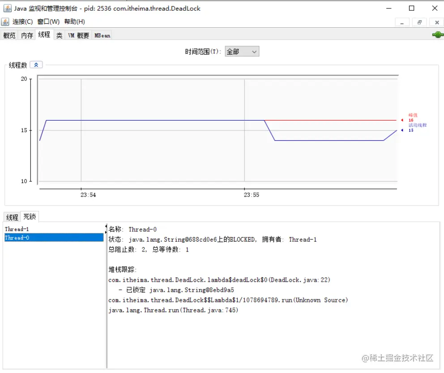
Task: Click the Java icon in the title bar
Action: 7,8
